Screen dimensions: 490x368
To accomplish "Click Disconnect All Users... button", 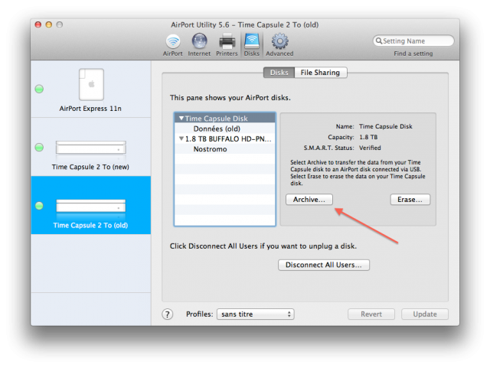I will coord(324,265).
